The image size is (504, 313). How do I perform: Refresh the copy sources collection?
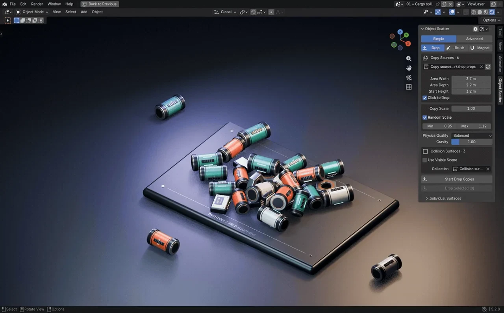coord(488,67)
